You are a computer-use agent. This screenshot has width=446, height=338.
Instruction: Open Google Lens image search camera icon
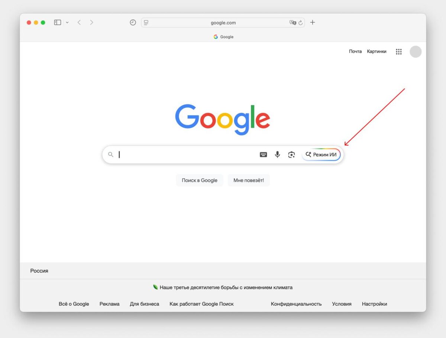pos(291,155)
